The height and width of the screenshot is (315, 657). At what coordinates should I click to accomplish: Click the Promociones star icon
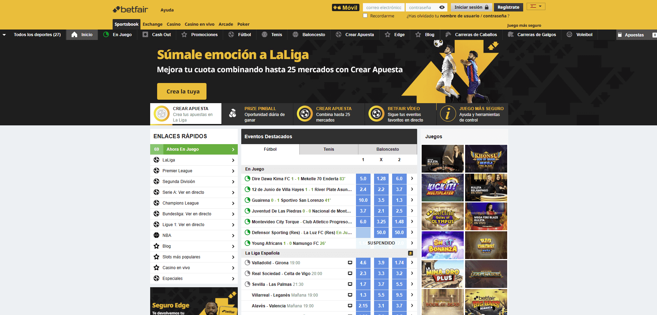point(184,34)
